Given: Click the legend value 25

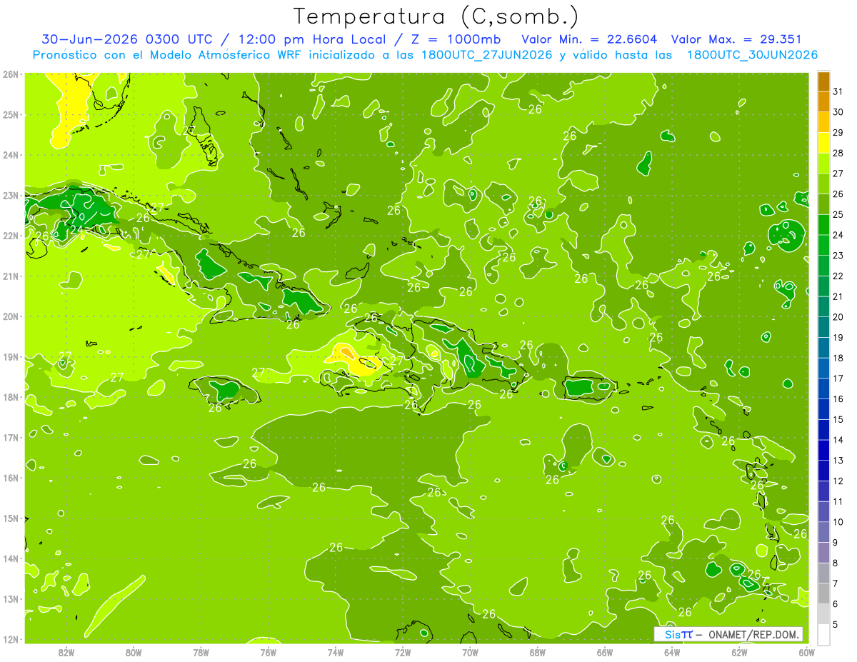Looking at the screenshot, I should point(838,214).
